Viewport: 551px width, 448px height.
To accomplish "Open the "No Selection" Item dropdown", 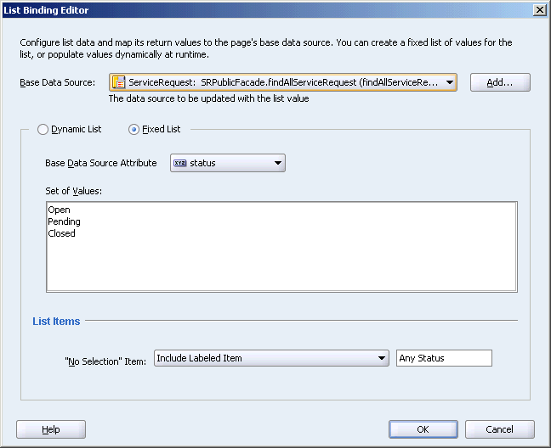I will coord(271,358).
